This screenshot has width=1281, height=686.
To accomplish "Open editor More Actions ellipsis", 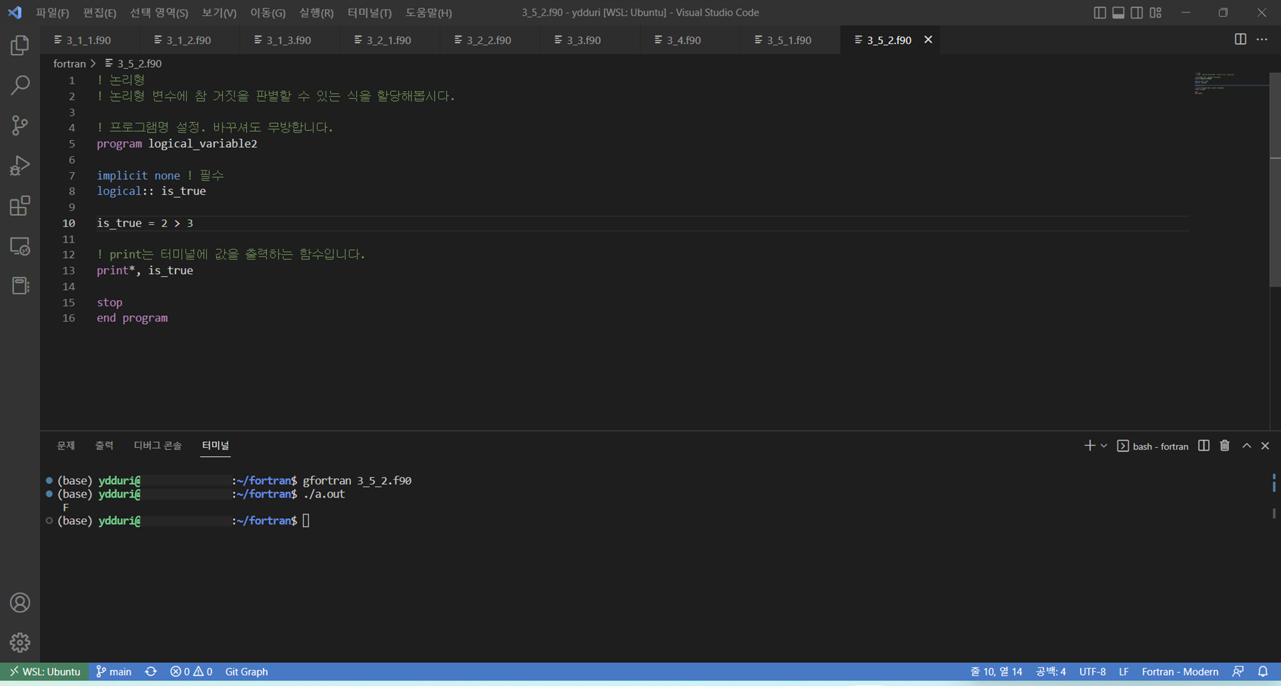I will click(x=1262, y=39).
